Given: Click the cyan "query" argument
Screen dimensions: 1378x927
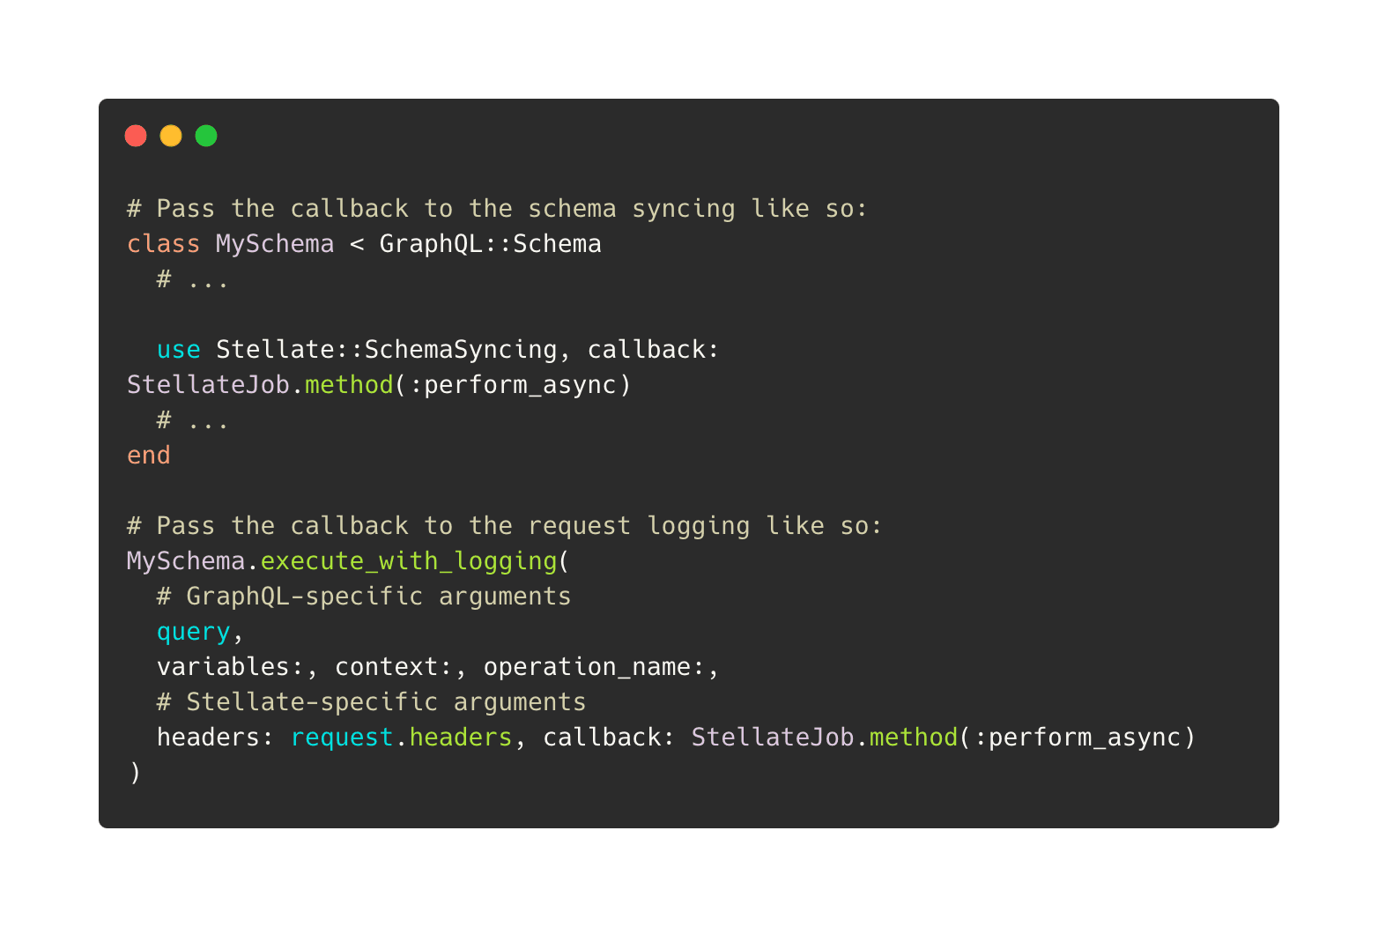Looking at the screenshot, I should pos(193,632).
